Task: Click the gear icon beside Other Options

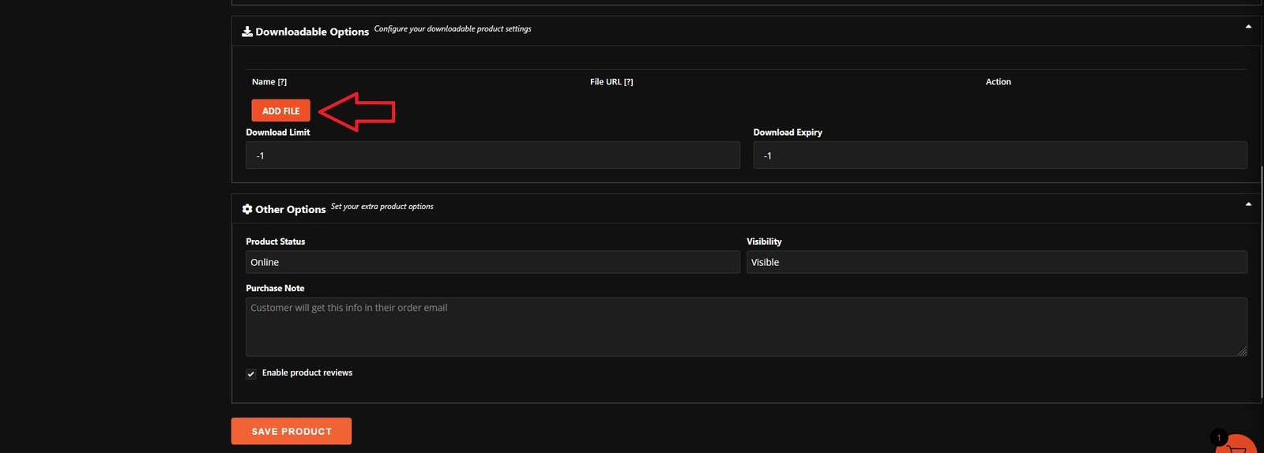Action: (x=247, y=209)
